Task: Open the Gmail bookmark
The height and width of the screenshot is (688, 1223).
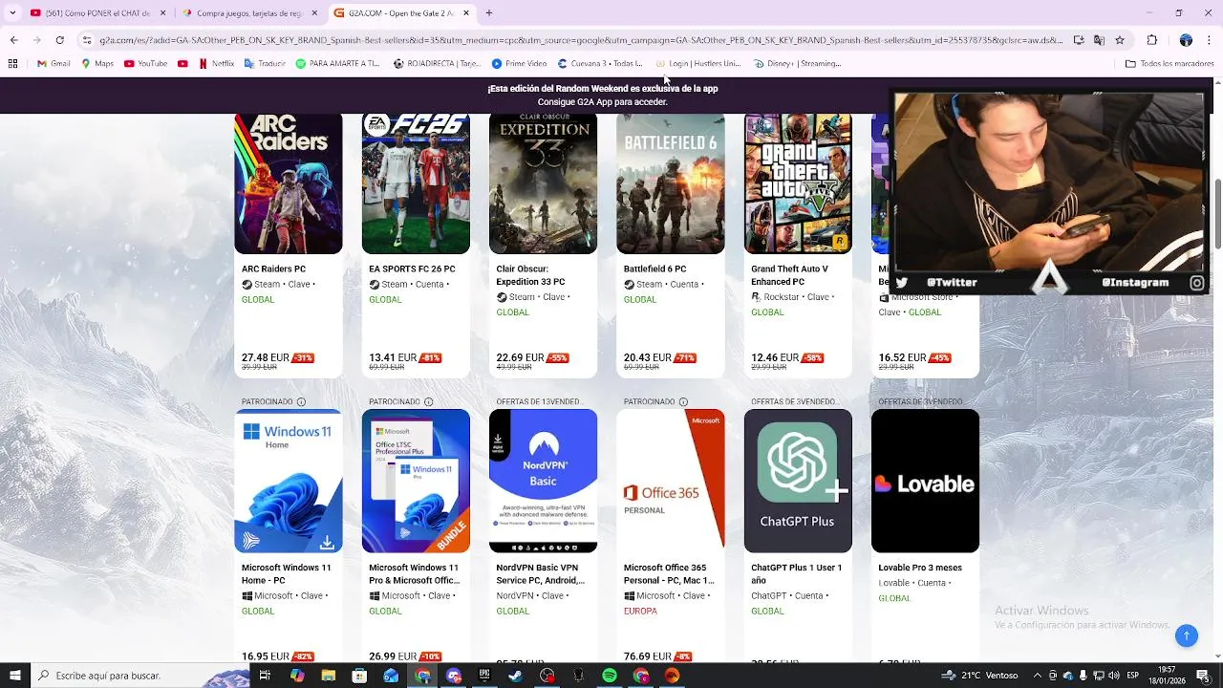Action: (54, 64)
